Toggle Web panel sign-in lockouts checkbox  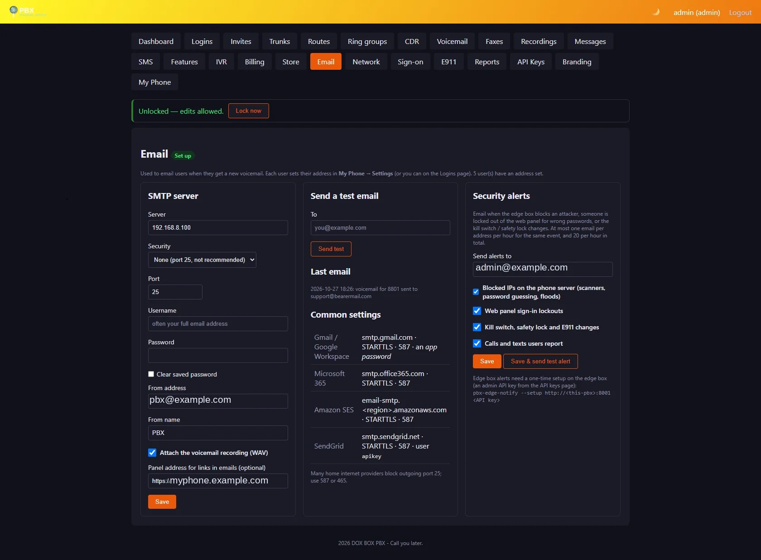[477, 311]
